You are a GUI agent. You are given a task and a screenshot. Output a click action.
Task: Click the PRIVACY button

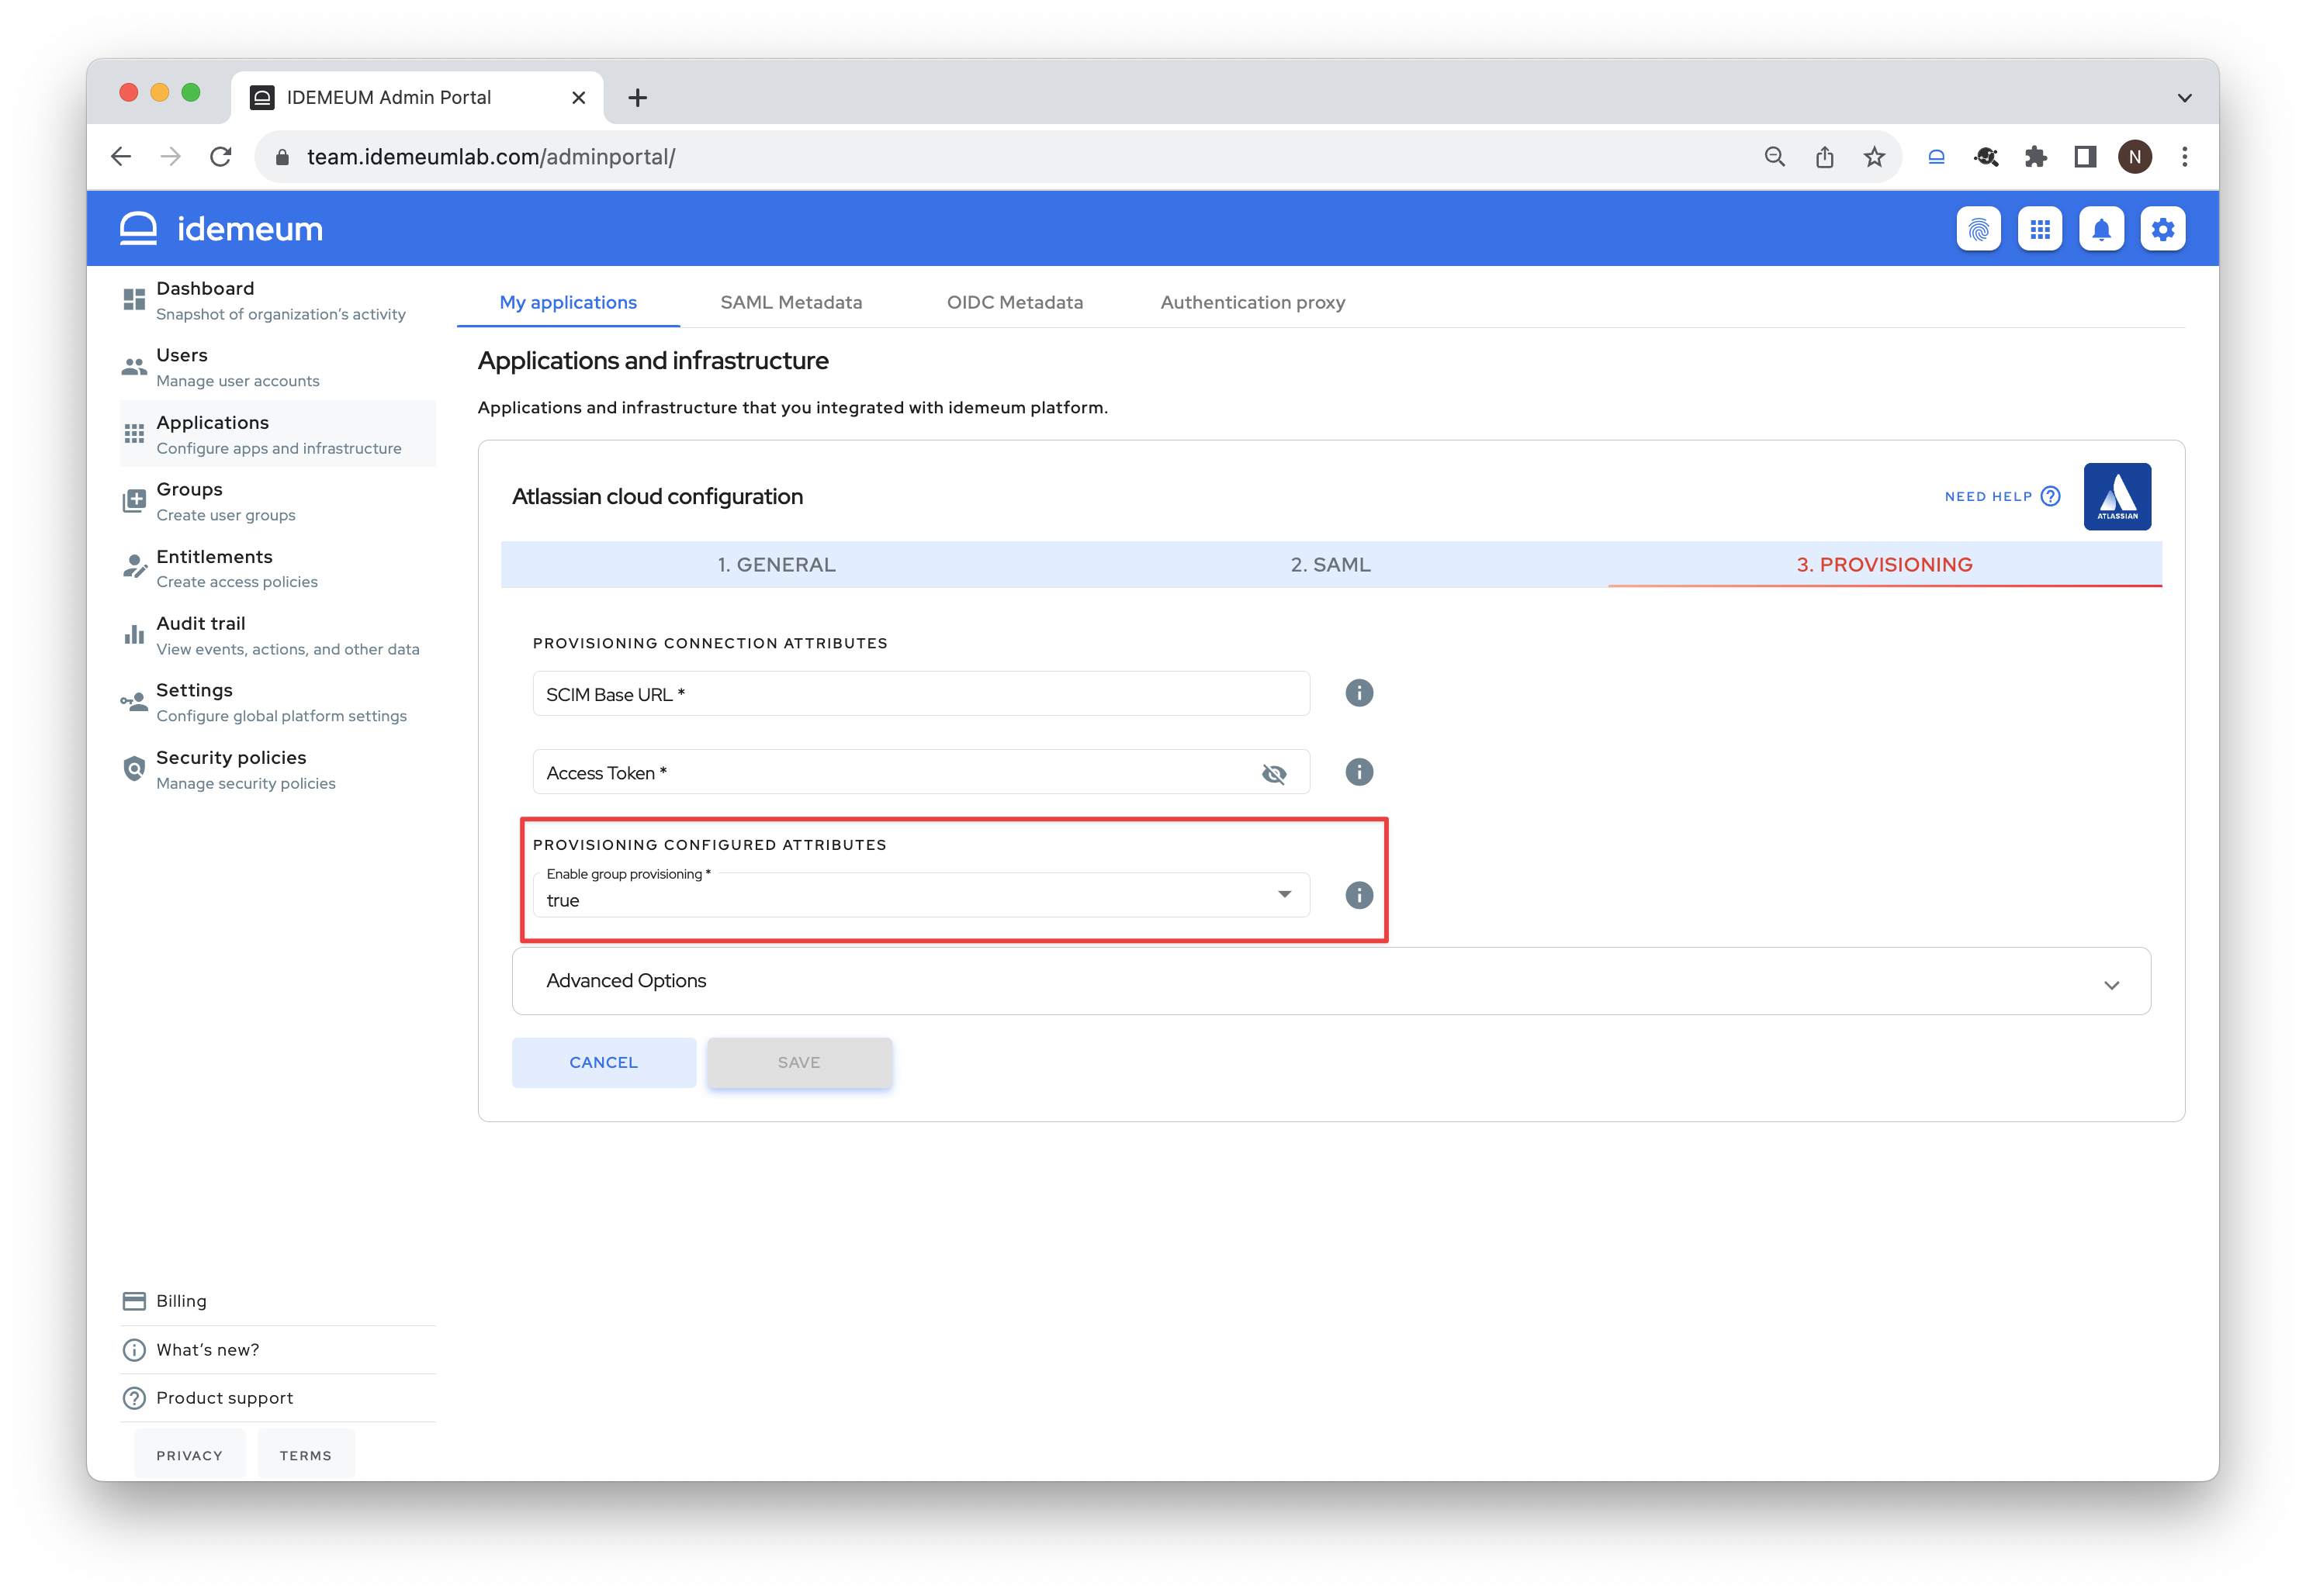coord(189,1455)
